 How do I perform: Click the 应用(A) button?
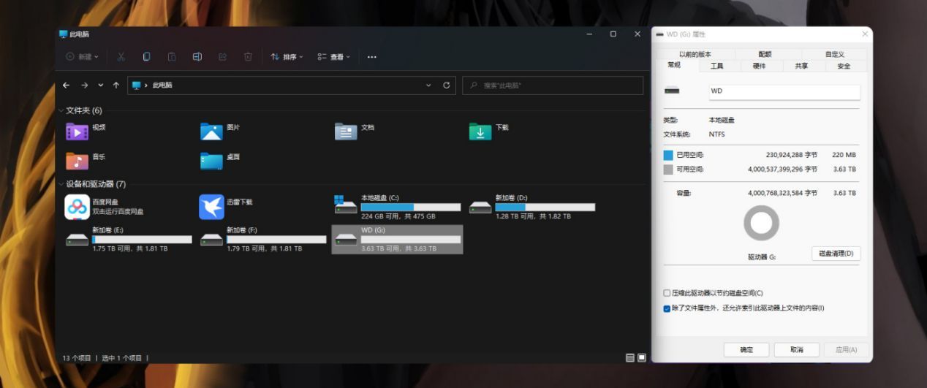[847, 350]
